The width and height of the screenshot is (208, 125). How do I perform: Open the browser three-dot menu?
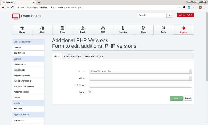point(205,8)
